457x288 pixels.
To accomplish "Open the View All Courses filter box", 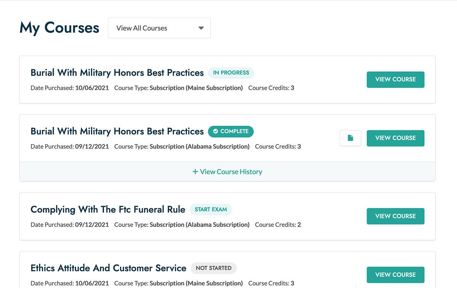I will pos(159,28).
